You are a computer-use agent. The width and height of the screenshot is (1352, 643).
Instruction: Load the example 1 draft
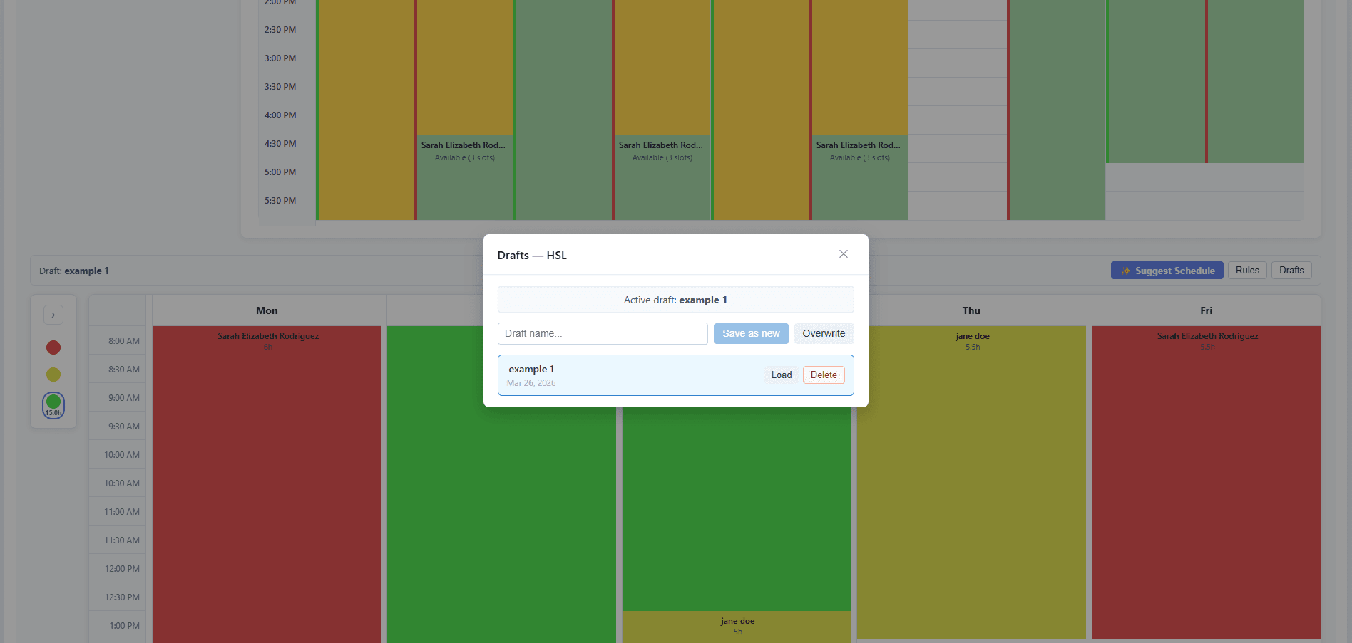click(782, 375)
